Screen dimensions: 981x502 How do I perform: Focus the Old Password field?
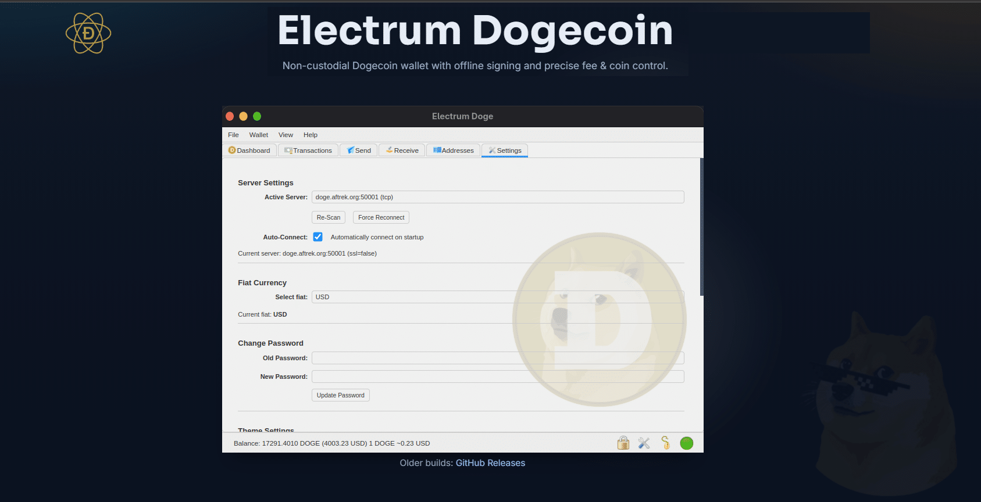click(x=498, y=358)
